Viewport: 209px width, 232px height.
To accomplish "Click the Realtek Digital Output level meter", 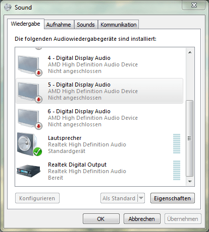I will pyautogui.click(x=177, y=171).
